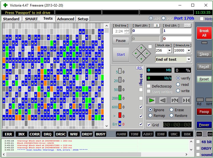
Task: Click the reverse scan arrow icon
Action: pyautogui.click(x=163, y=100)
